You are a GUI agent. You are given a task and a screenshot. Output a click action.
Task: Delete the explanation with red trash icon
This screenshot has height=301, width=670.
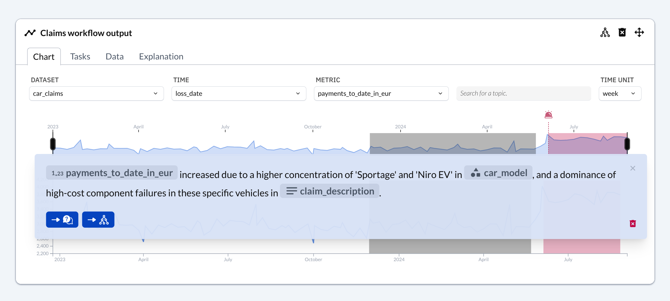[x=633, y=224]
